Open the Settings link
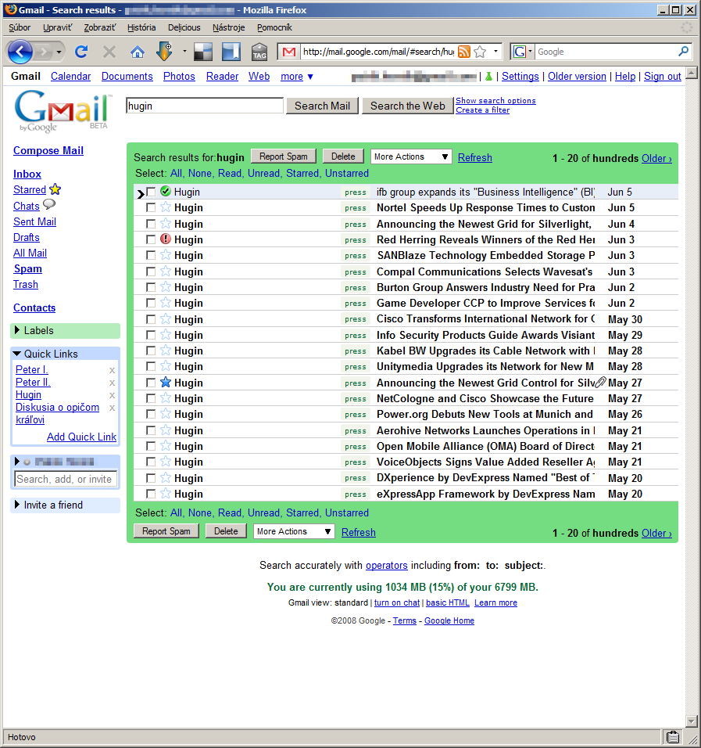Viewport: 701px width, 748px height. click(x=520, y=77)
